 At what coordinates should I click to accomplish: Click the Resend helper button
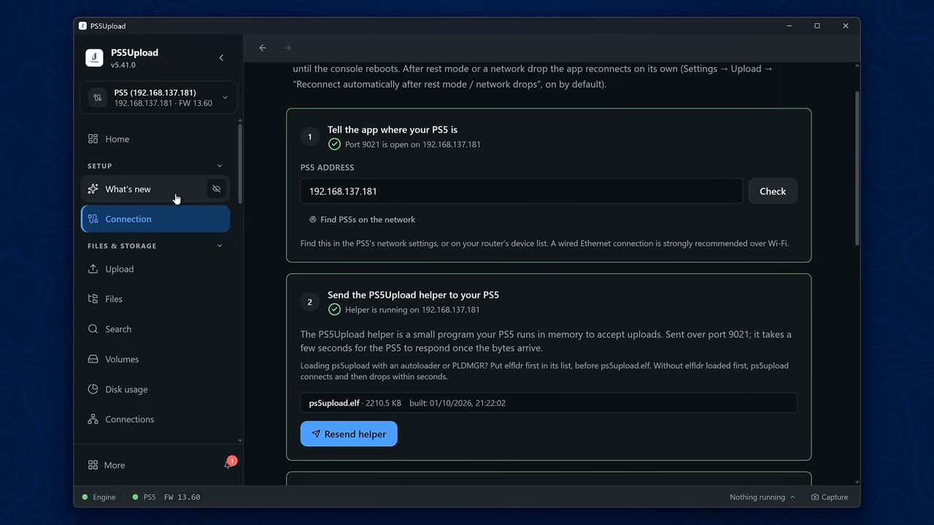[349, 434]
